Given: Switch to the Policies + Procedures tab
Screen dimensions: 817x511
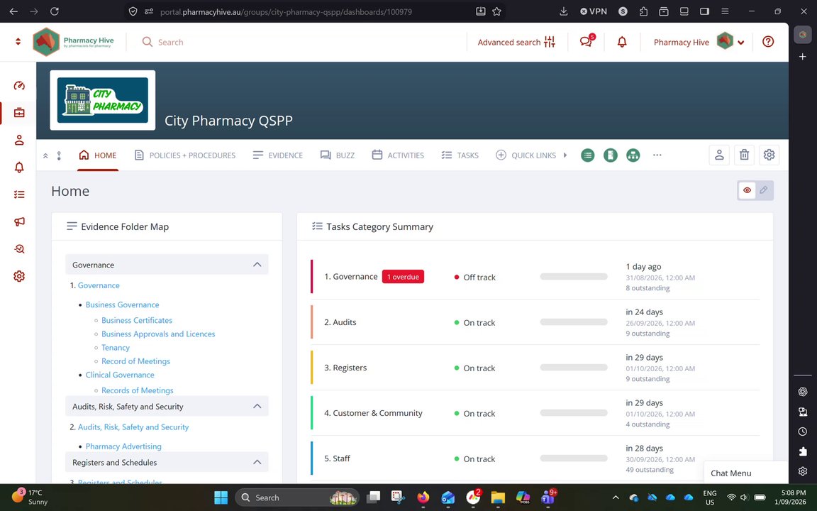Looking at the screenshot, I should pos(185,155).
